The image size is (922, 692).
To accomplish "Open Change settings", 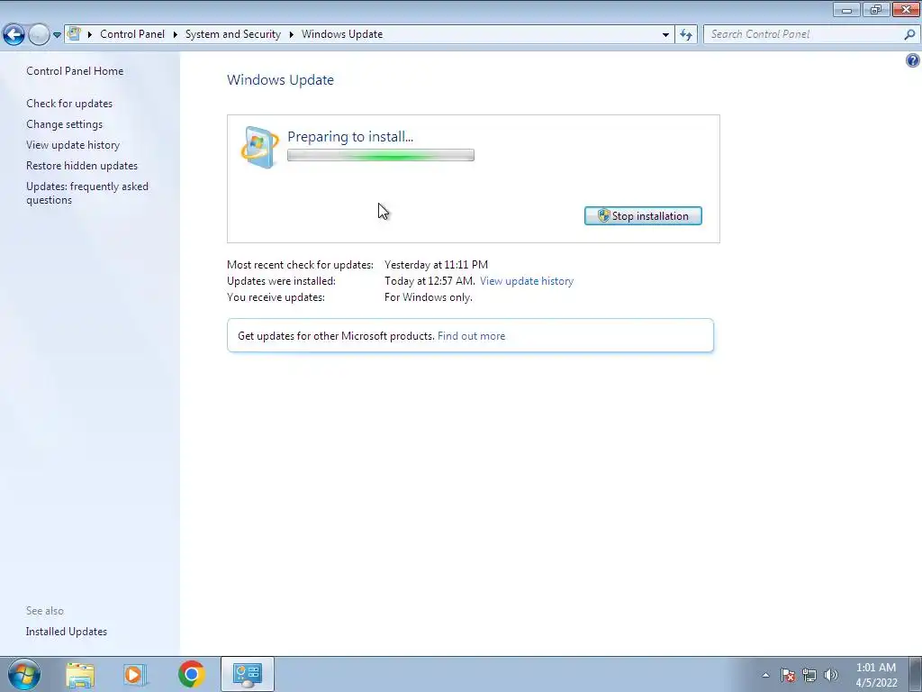I will (x=64, y=124).
